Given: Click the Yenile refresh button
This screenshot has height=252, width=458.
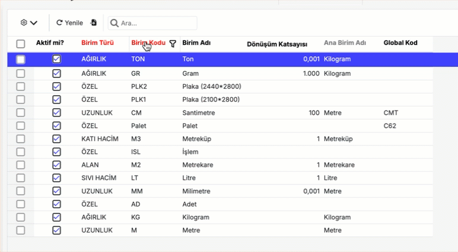Looking at the screenshot, I should point(69,22).
